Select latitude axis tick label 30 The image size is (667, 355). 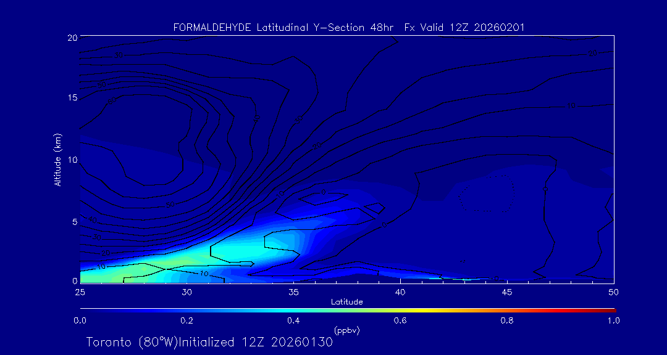pos(187,292)
